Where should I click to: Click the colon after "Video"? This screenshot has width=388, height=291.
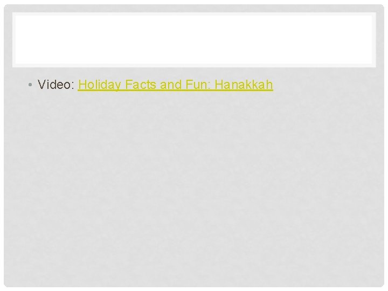coord(73,86)
